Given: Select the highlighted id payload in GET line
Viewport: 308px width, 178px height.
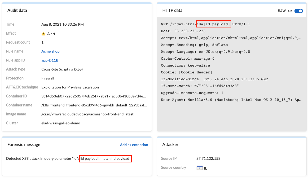Looking at the screenshot, I should (x=214, y=24).
